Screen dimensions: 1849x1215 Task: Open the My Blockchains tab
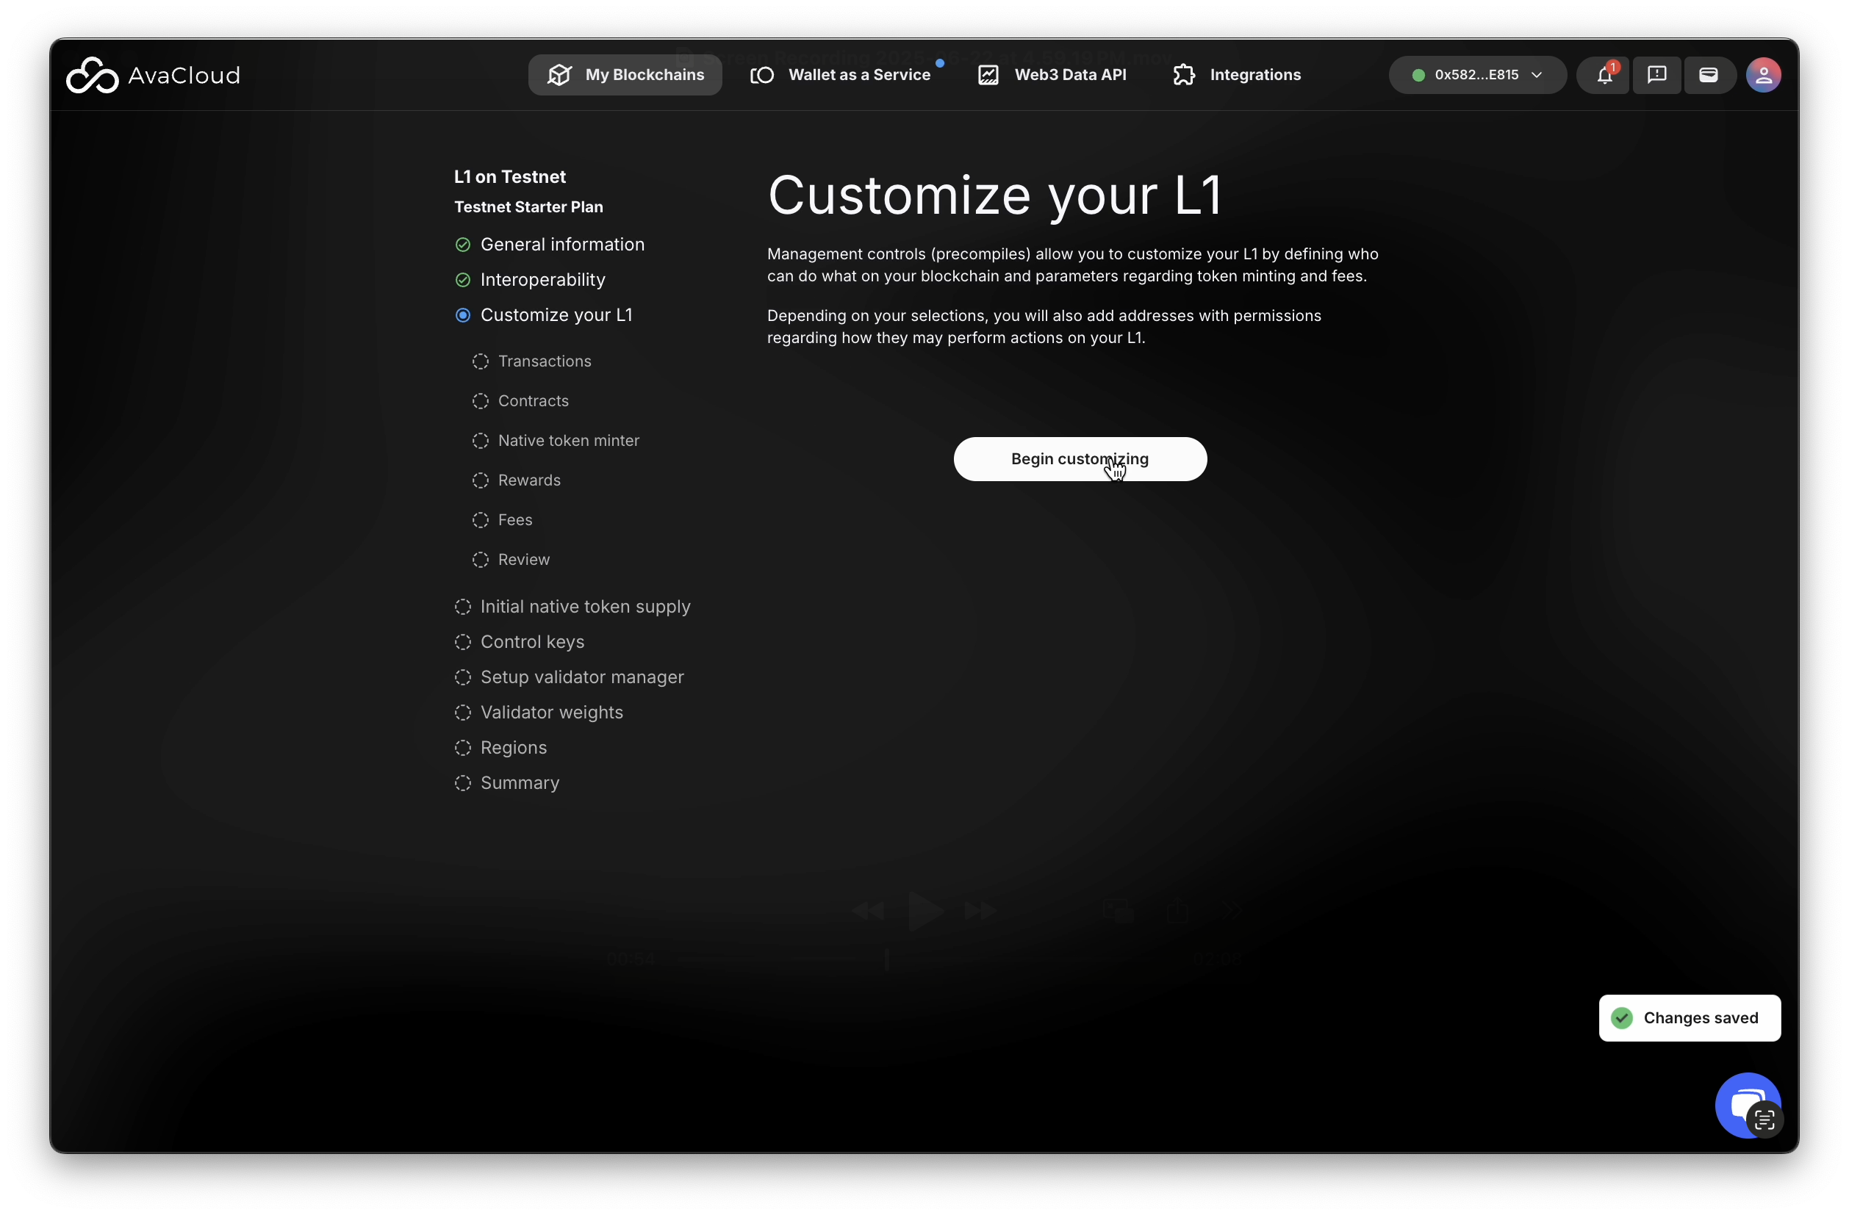click(x=625, y=76)
